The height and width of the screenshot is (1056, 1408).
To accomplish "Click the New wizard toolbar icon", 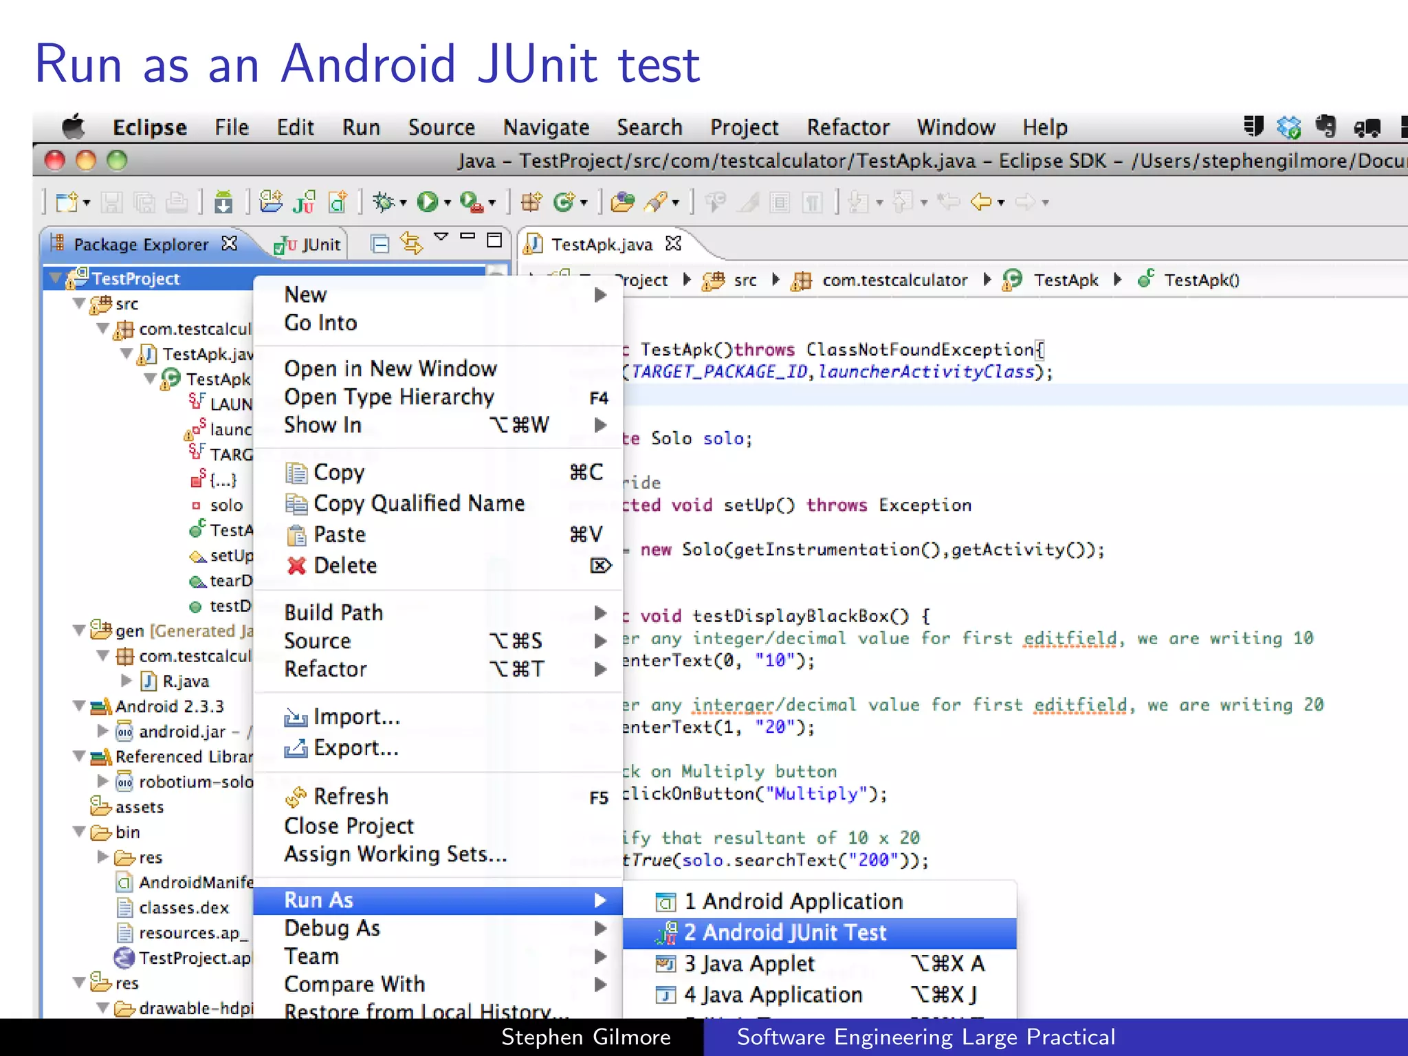I will [67, 202].
